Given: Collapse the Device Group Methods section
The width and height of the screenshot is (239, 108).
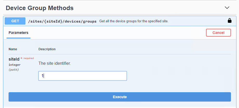Looking at the screenshot, I should tap(227, 8).
